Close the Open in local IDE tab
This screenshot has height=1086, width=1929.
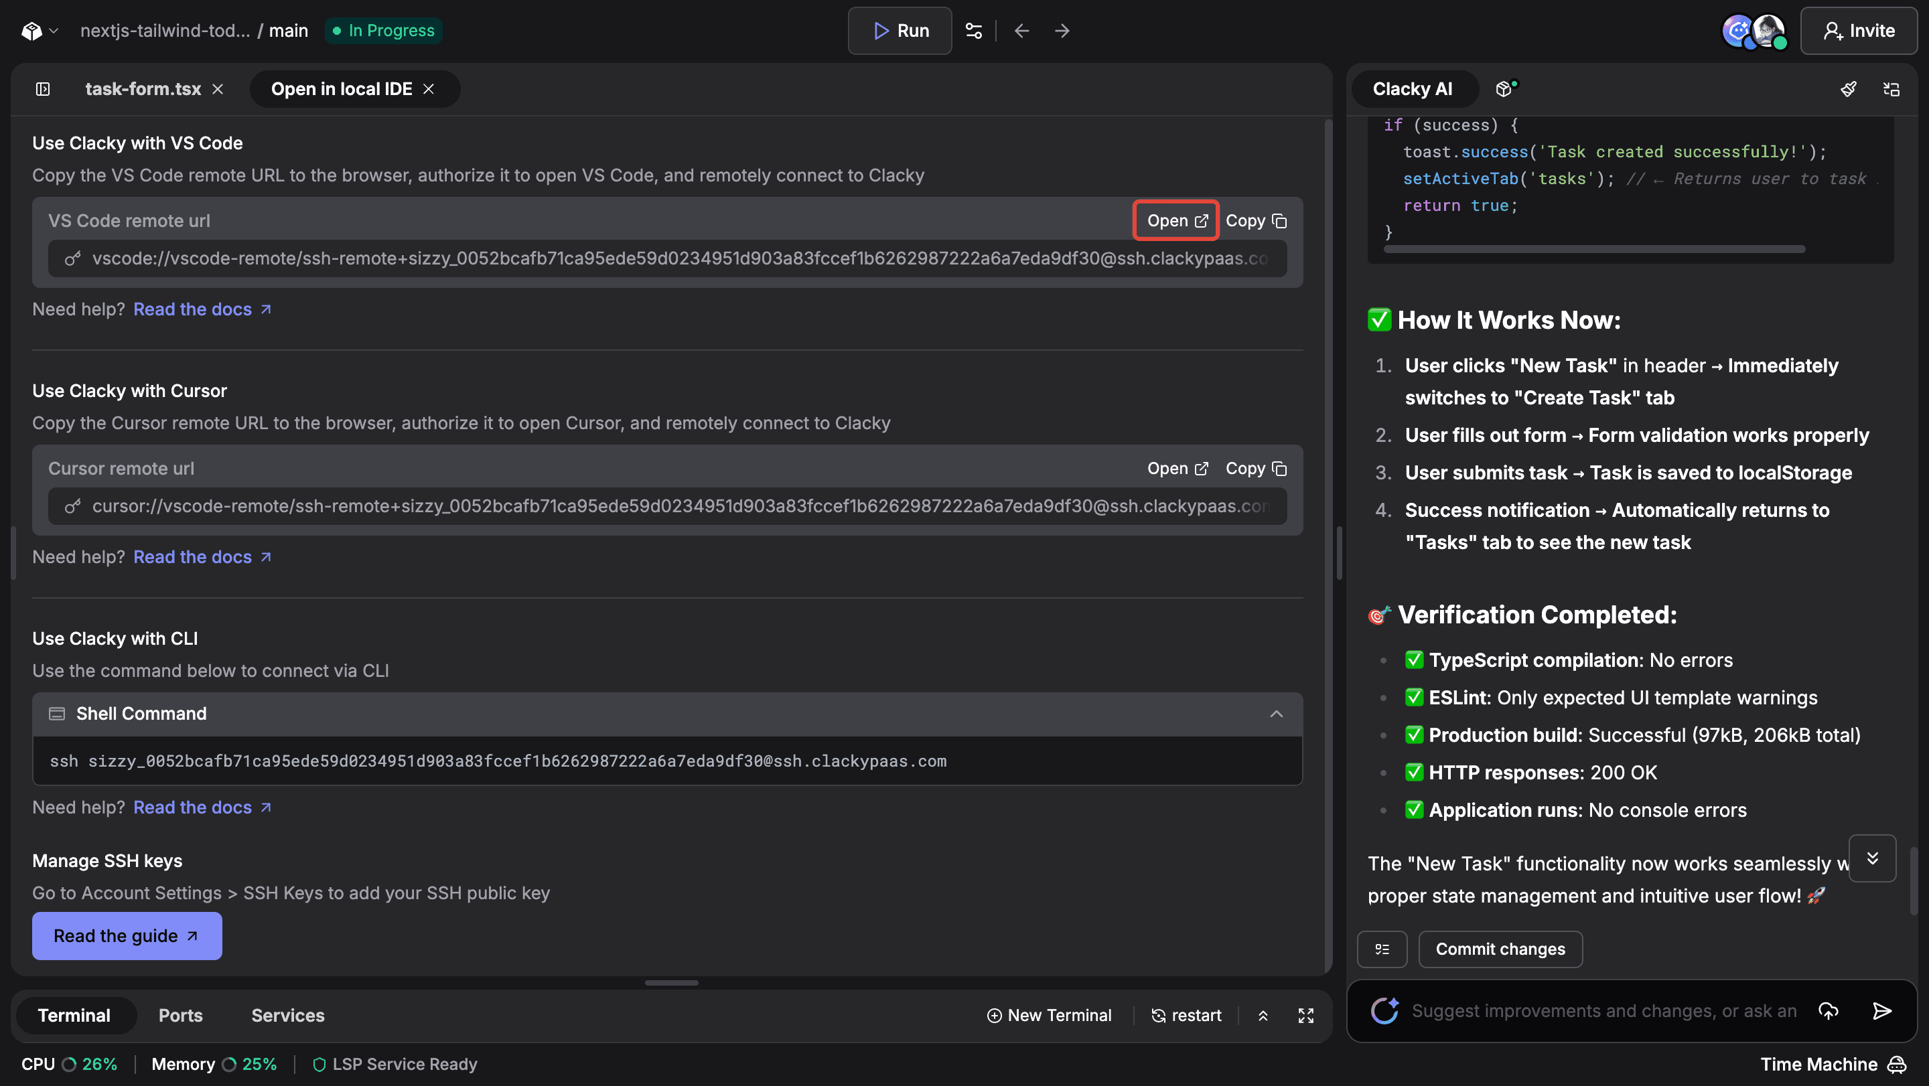point(429,89)
